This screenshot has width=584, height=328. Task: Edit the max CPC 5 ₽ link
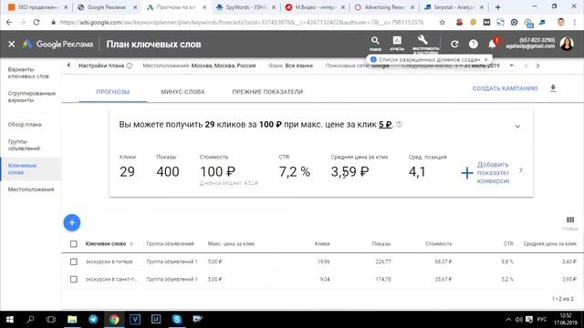point(385,125)
